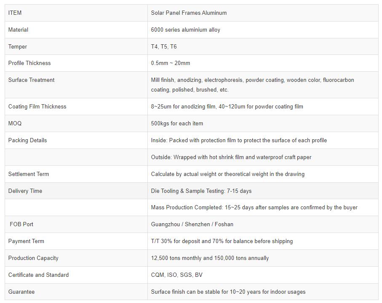The image size is (382, 303).
Task: Select the 500kgs for each item text
Action: point(177,124)
